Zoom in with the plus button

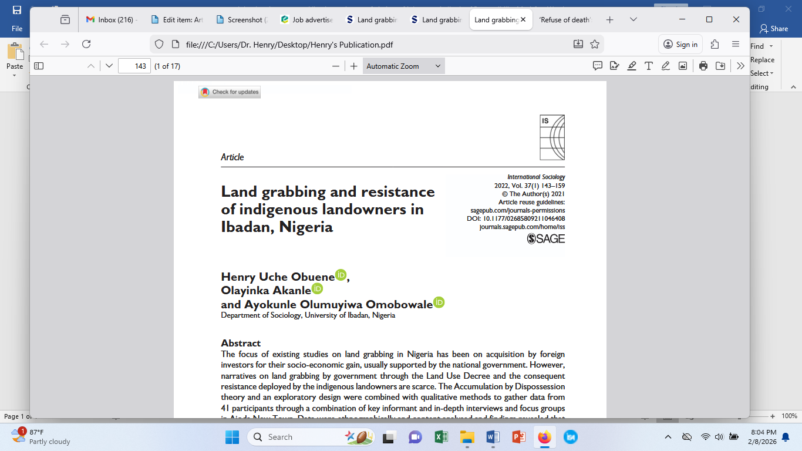353,66
